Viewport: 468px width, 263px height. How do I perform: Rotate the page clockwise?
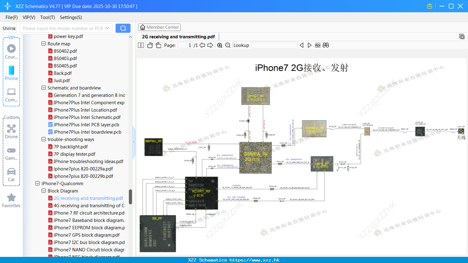click(x=158, y=45)
